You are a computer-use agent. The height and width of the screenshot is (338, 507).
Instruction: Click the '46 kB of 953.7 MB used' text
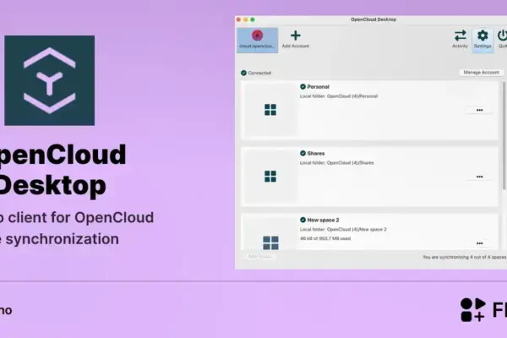pyautogui.click(x=325, y=238)
